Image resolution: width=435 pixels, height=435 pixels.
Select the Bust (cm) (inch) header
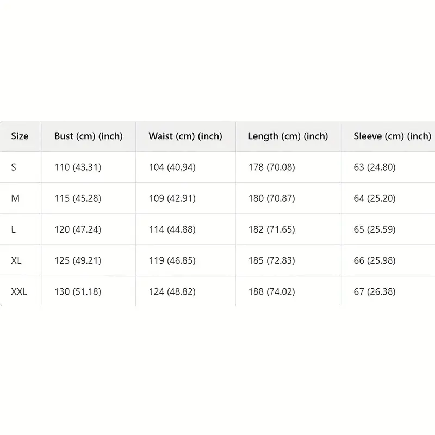pos(89,136)
